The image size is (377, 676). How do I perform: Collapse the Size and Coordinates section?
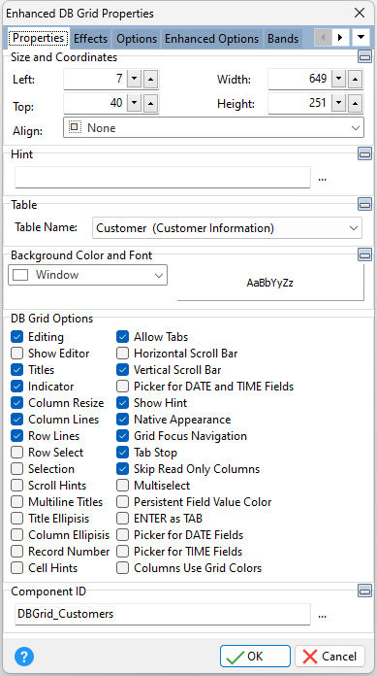tap(365, 56)
